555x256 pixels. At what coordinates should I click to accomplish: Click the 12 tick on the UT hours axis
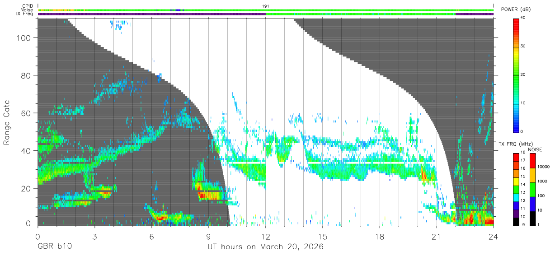click(x=265, y=236)
